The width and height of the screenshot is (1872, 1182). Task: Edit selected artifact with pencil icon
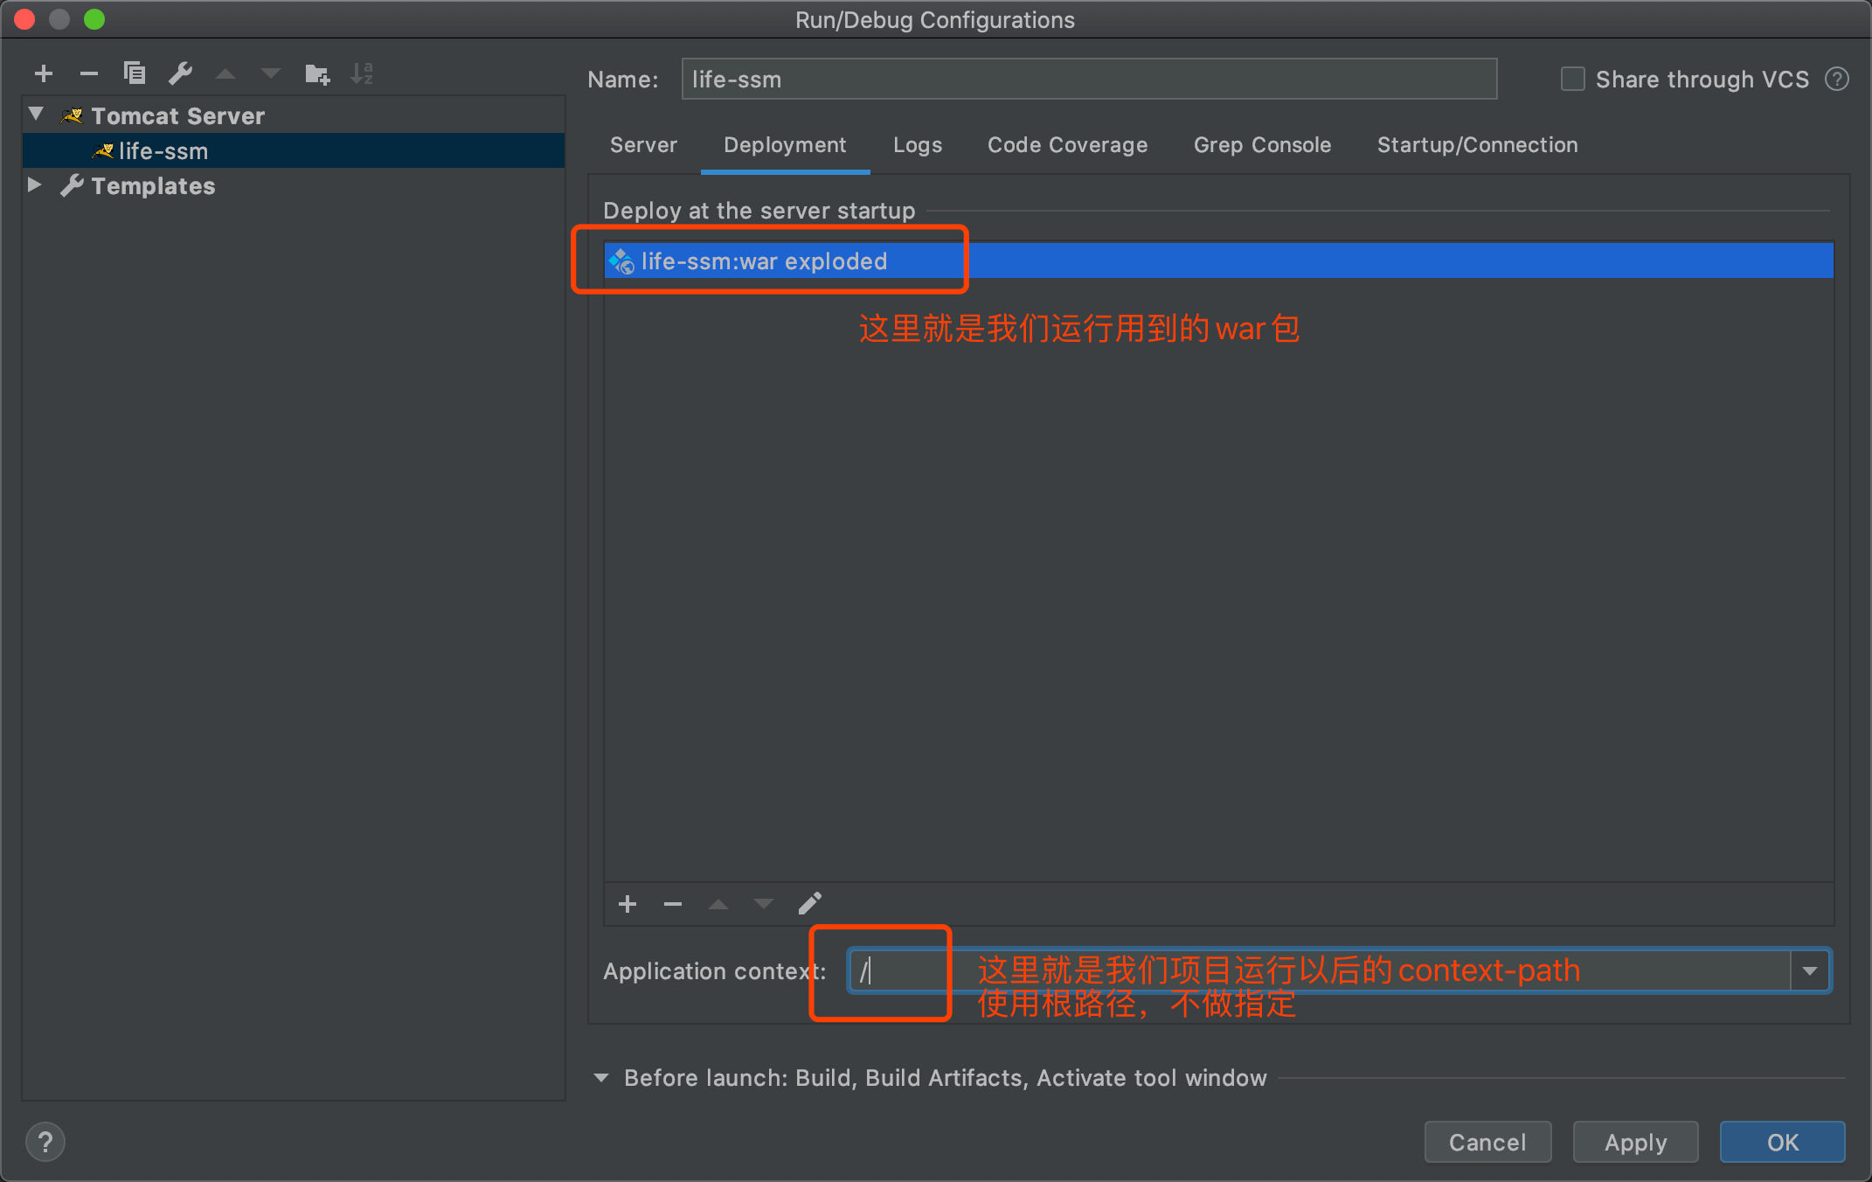click(x=809, y=904)
